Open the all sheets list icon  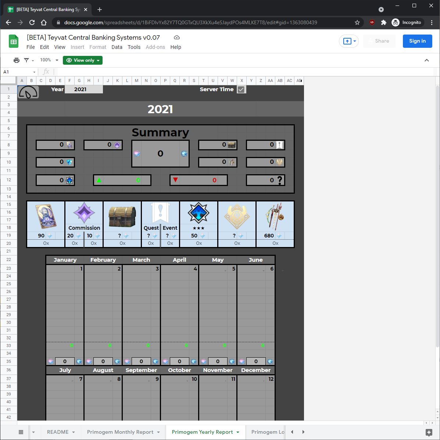coord(21,432)
